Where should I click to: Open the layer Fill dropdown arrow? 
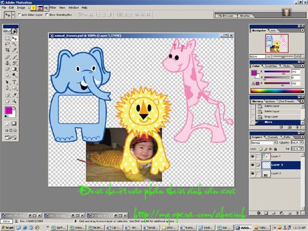point(302,148)
